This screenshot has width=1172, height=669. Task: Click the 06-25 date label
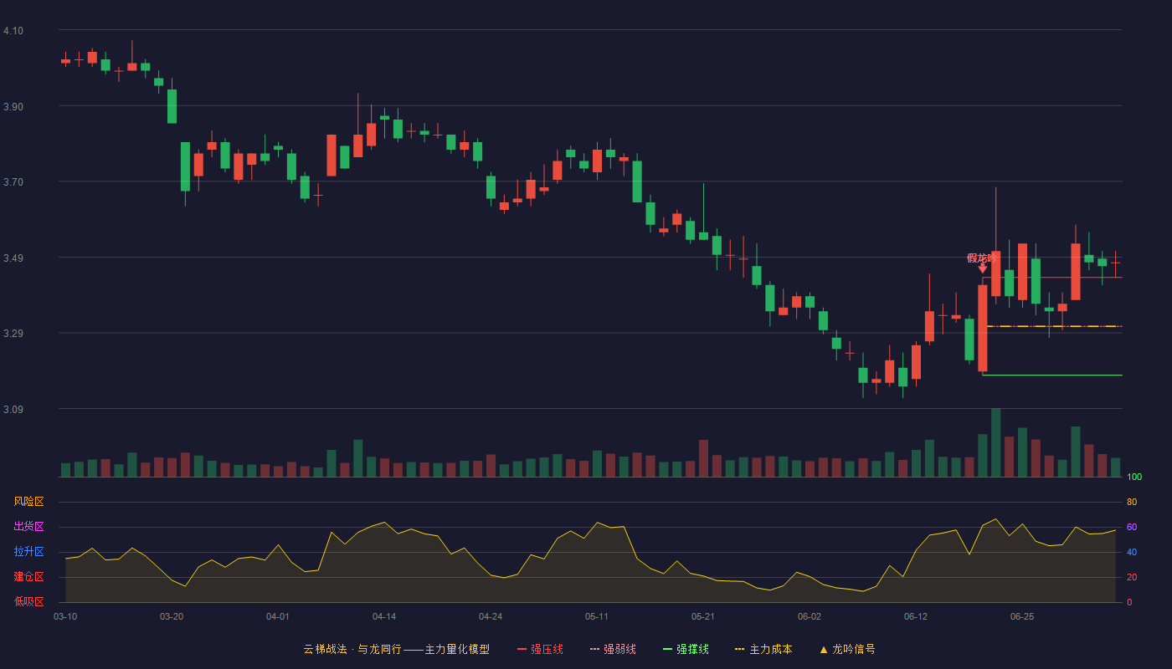pyautogui.click(x=1022, y=616)
